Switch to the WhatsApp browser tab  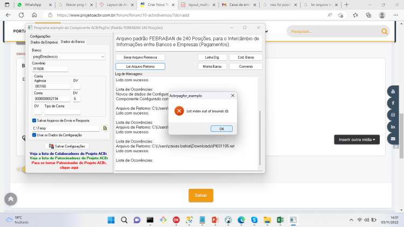(33, 5)
